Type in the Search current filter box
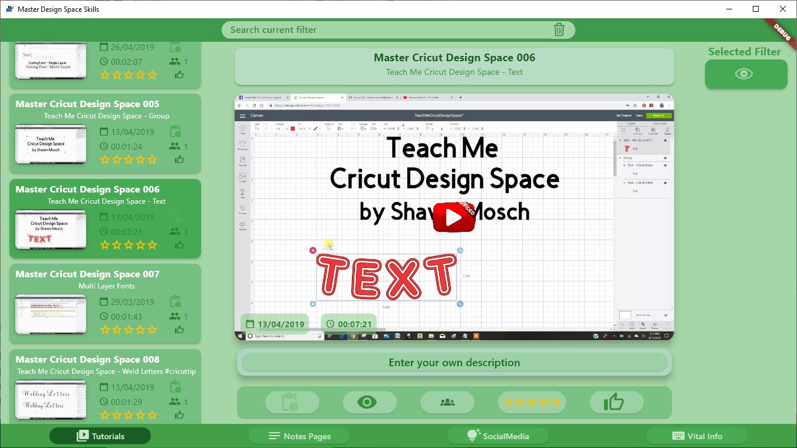 [x=383, y=30]
